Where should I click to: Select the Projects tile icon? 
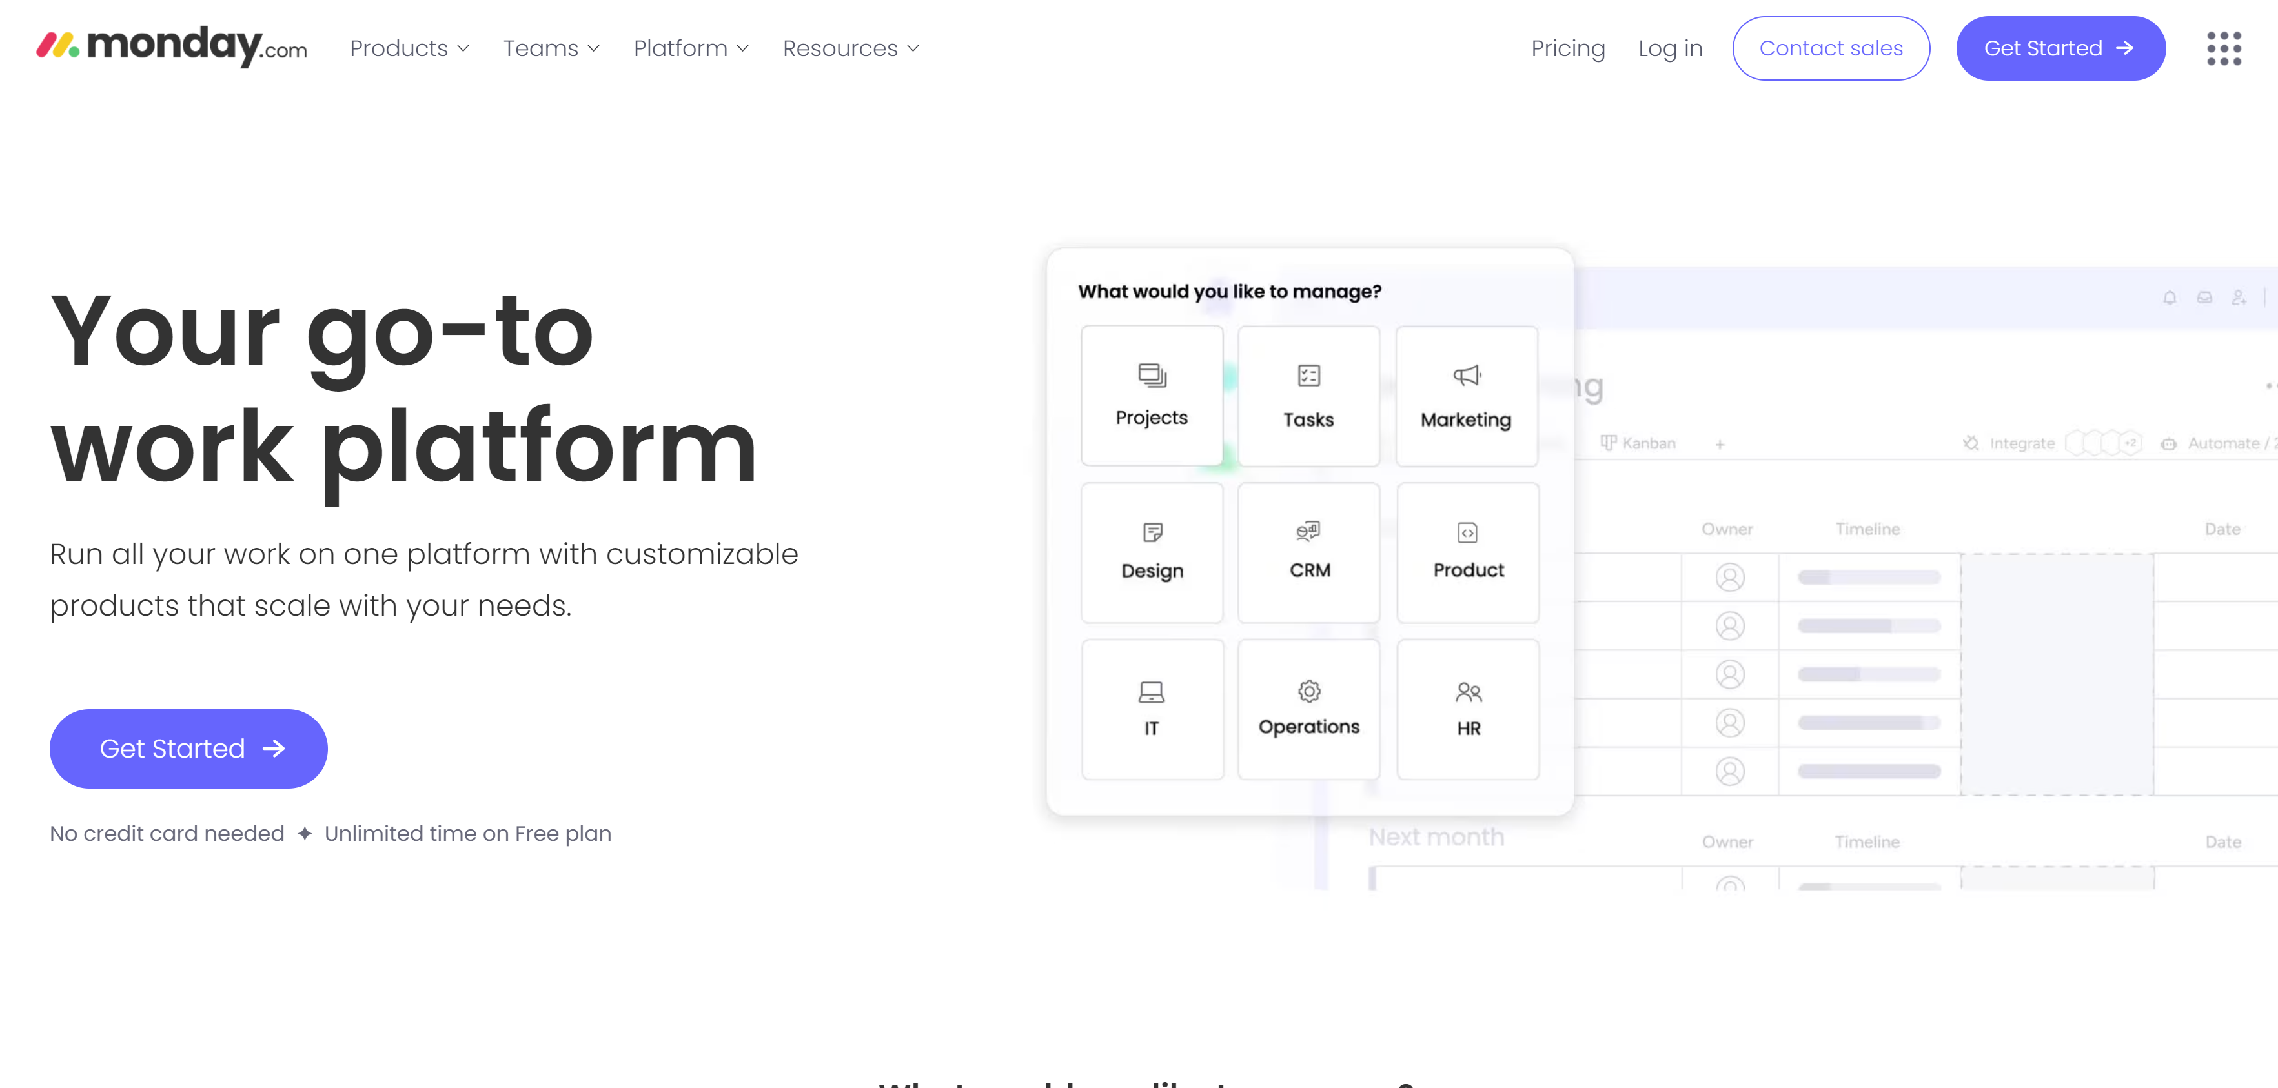(x=1152, y=376)
